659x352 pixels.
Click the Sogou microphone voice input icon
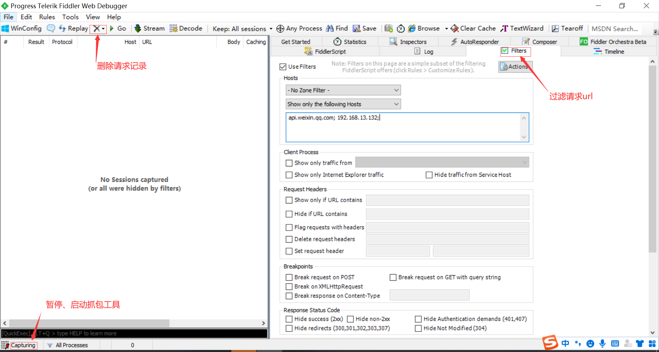tap(602, 343)
